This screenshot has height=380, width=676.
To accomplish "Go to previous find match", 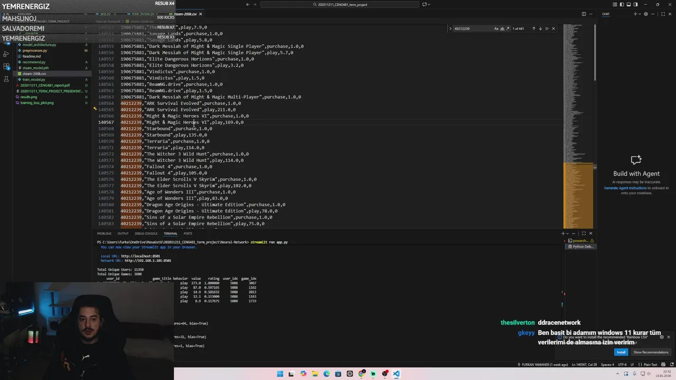I will tap(533, 28).
